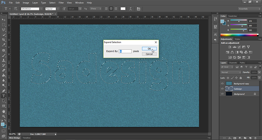Switch to the Channels tab
This screenshot has height=140, width=262.
(233, 63)
